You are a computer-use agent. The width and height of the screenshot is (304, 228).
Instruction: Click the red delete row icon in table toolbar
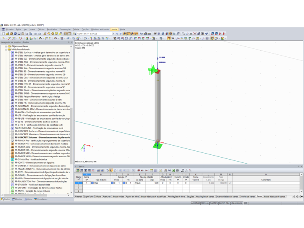click(x=138, y=170)
